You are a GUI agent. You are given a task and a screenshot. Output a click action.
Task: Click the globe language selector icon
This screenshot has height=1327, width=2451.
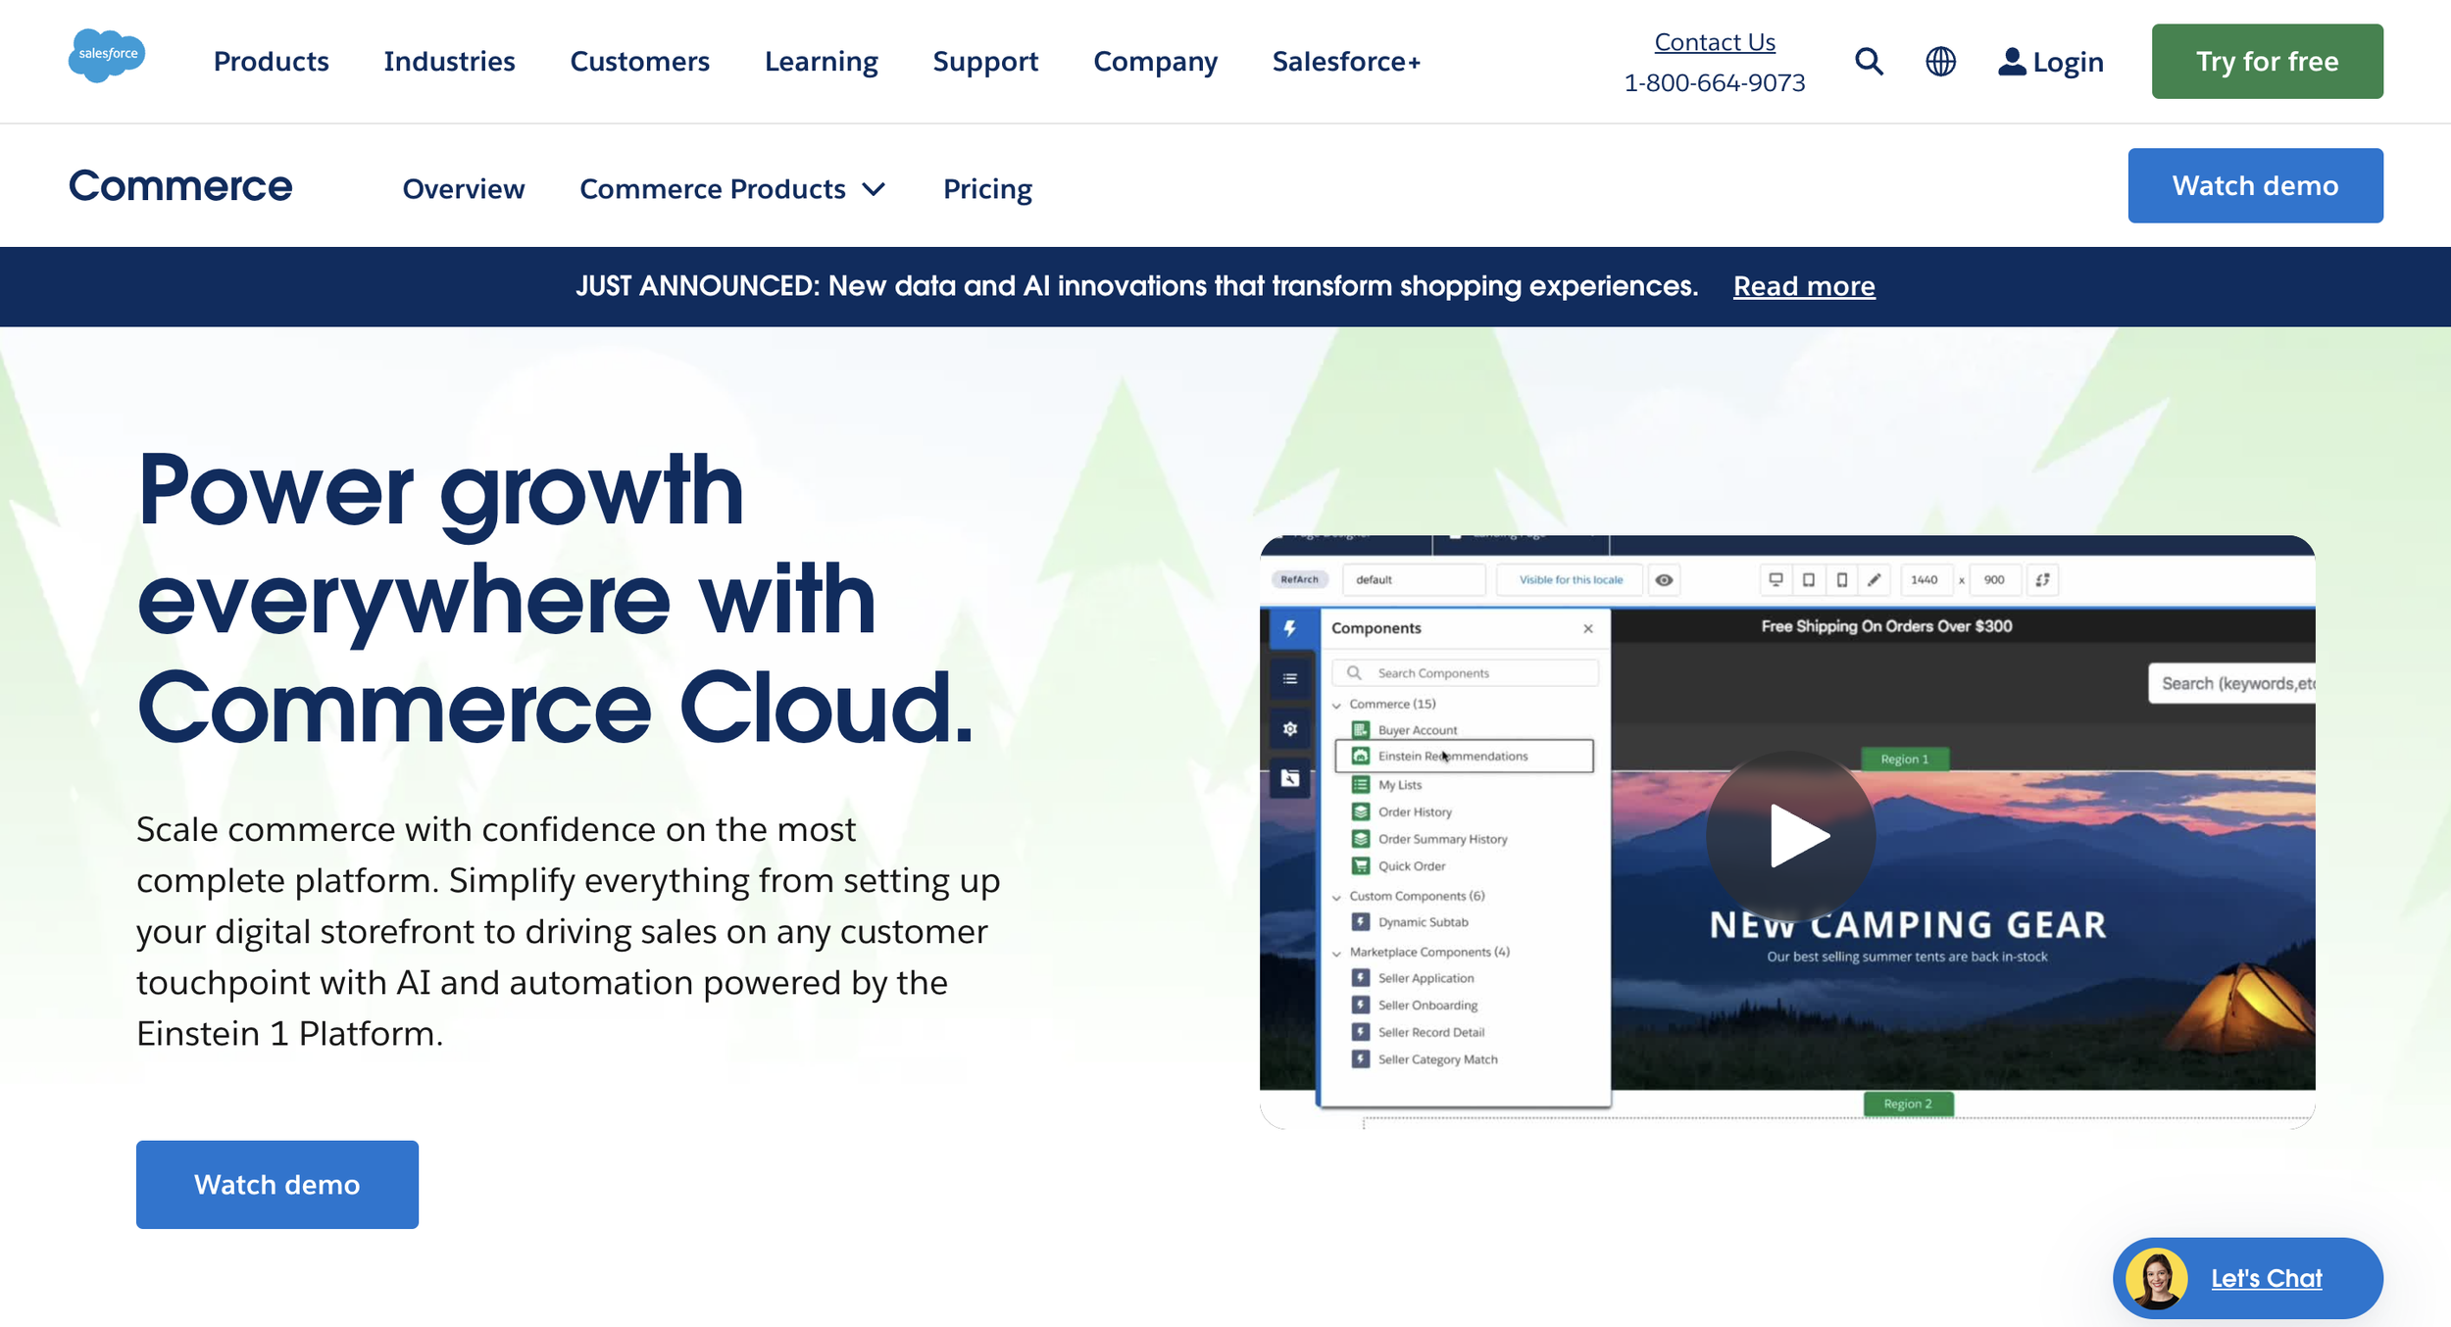coord(1940,62)
